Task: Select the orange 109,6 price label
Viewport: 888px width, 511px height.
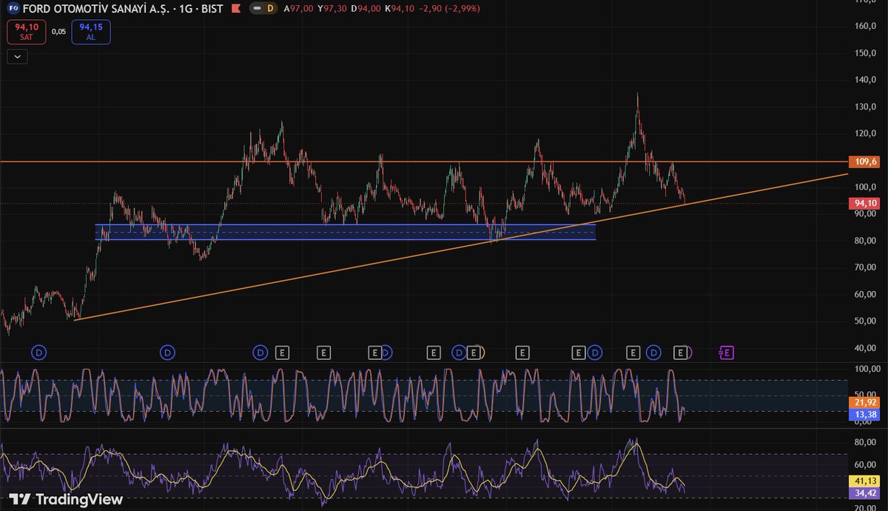Action: [865, 161]
